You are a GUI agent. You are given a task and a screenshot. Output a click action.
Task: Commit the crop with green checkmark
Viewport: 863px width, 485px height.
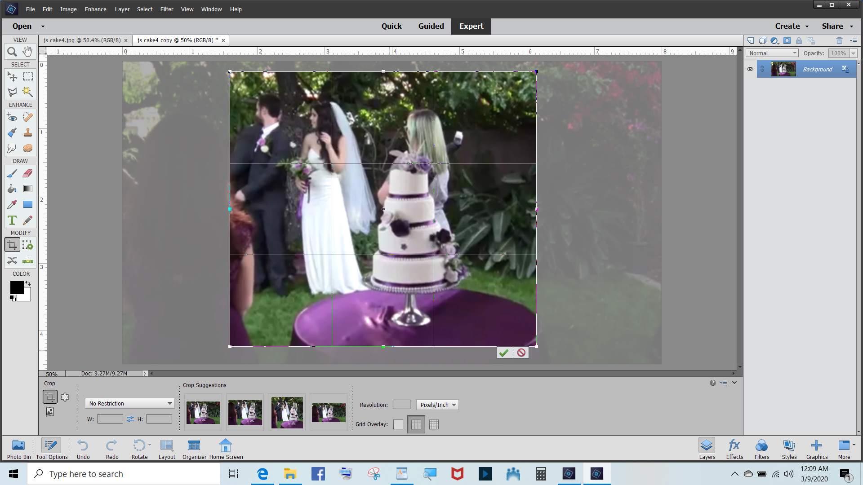pyautogui.click(x=504, y=353)
